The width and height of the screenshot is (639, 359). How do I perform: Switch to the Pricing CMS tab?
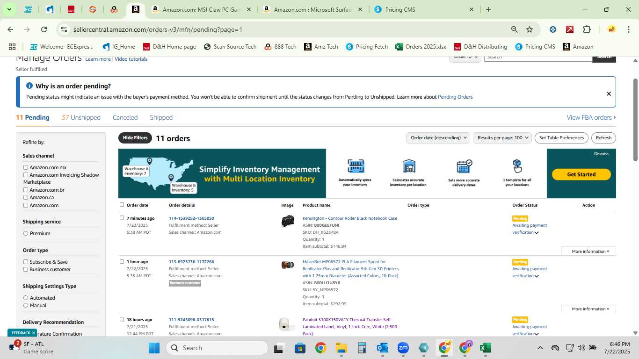pos(424,9)
